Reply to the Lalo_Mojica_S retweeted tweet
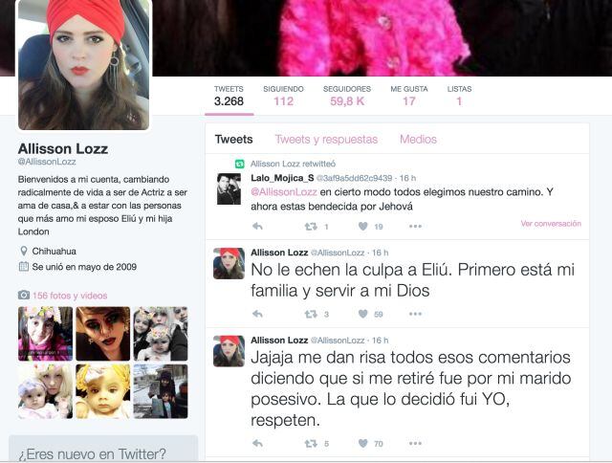This screenshot has width=612, height=463. (257, 226)
